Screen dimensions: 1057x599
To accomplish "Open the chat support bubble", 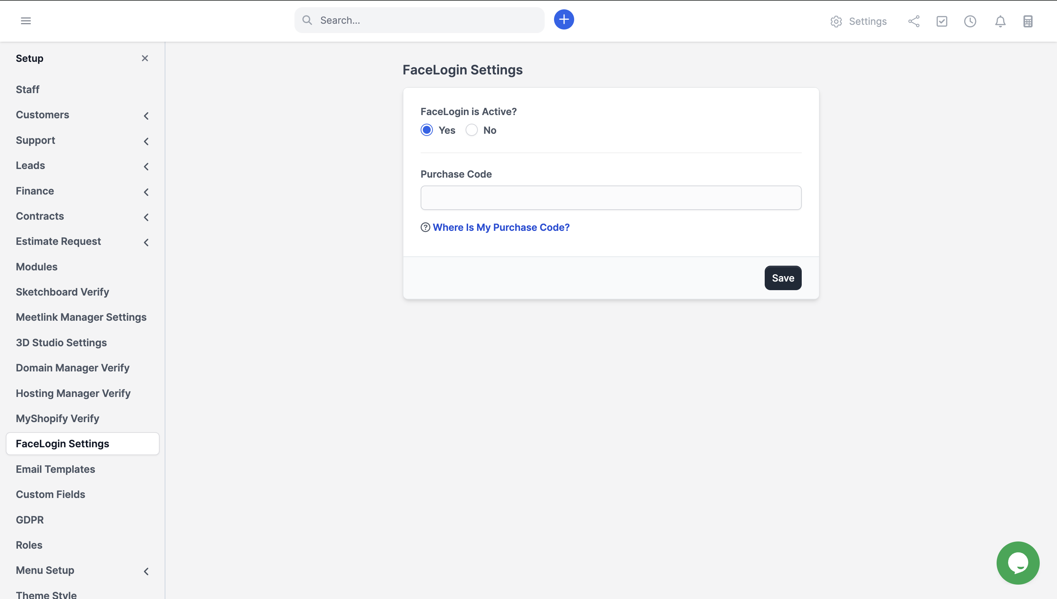I will pyautogui.click(x=1018, y=563).
